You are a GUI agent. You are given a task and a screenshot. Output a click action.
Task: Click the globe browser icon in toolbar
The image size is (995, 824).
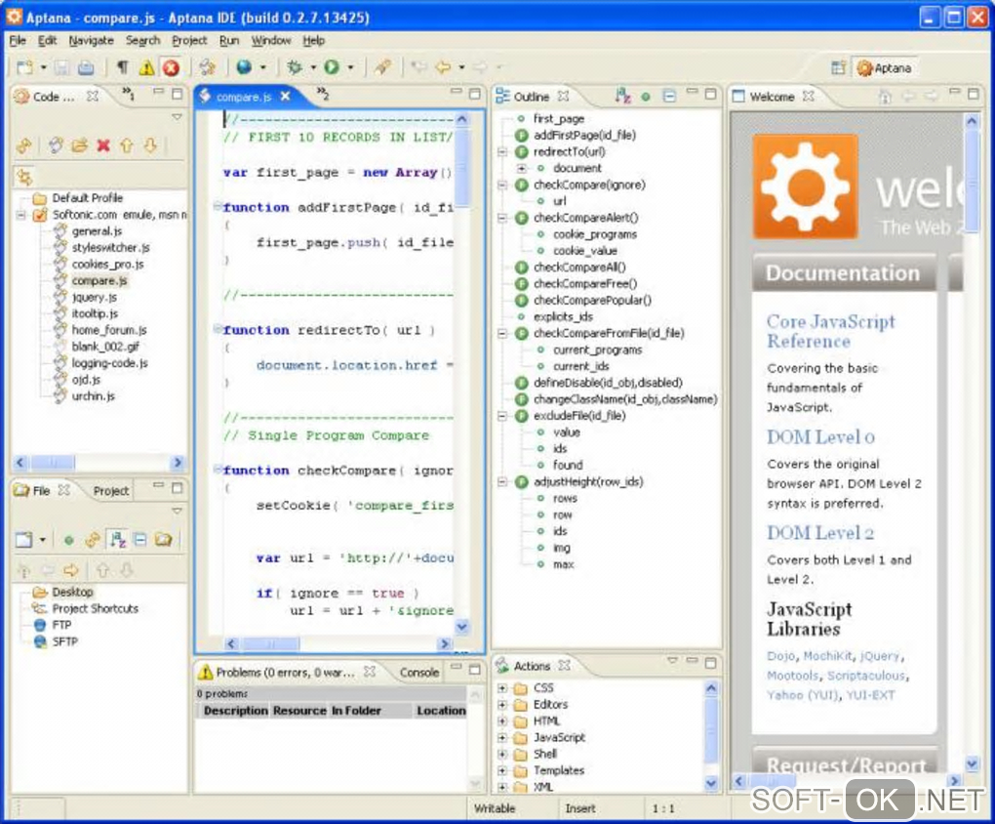243,67
